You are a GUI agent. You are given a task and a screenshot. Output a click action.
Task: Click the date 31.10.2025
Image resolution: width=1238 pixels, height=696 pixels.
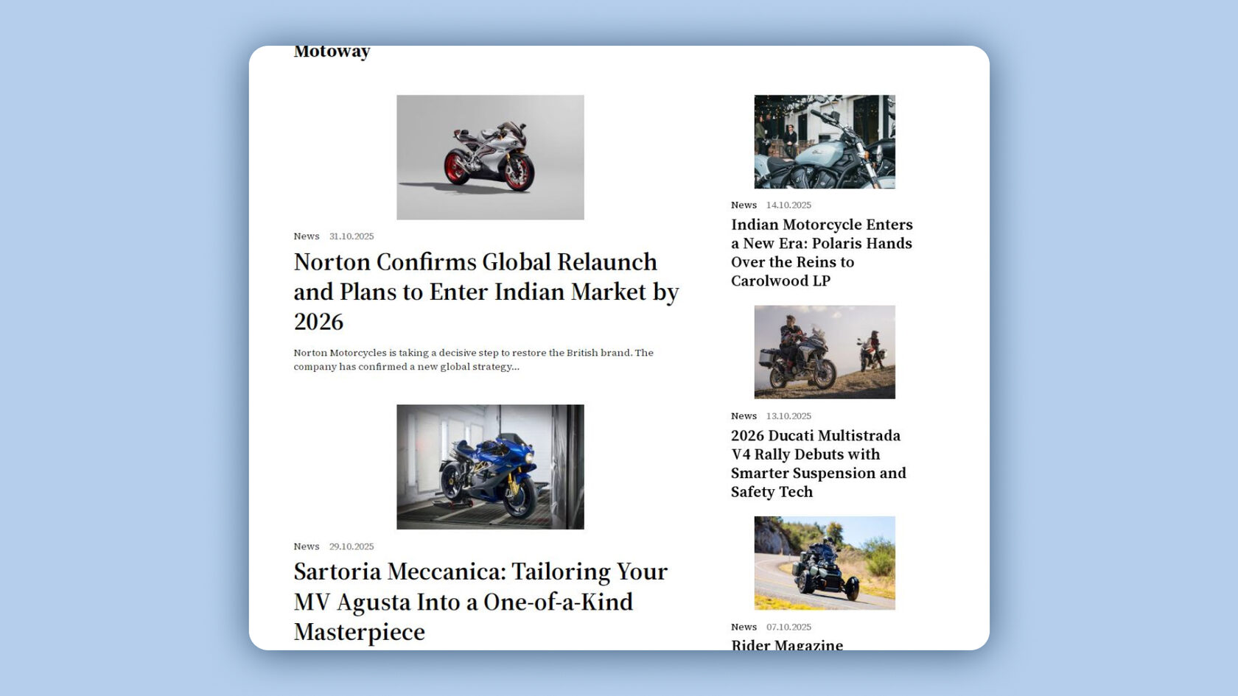point(352,236)
